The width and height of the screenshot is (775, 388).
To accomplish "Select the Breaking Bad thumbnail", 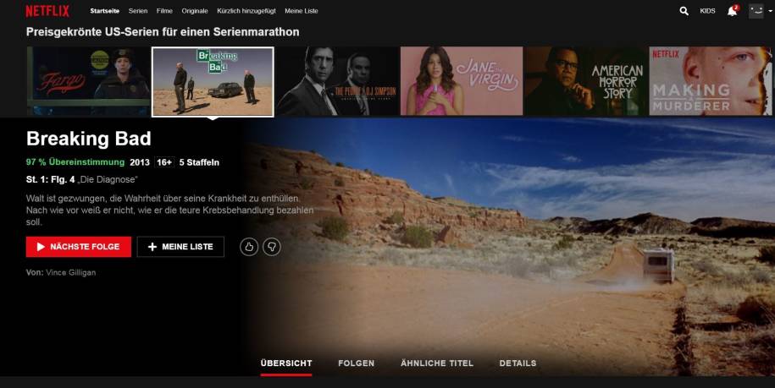I will tap(213, 82).
